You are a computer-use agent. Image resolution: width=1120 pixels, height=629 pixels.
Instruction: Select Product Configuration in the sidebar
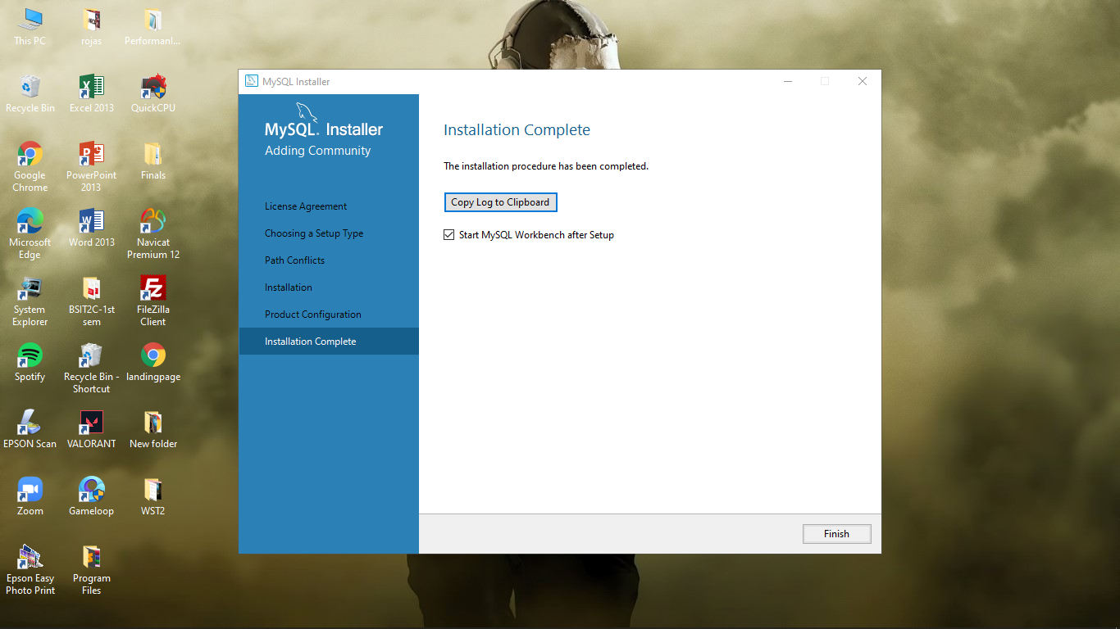click(312, 314)
